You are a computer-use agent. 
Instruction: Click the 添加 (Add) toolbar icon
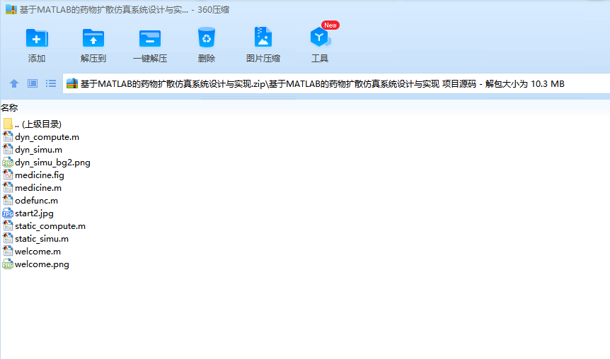(x=37, y=38)
